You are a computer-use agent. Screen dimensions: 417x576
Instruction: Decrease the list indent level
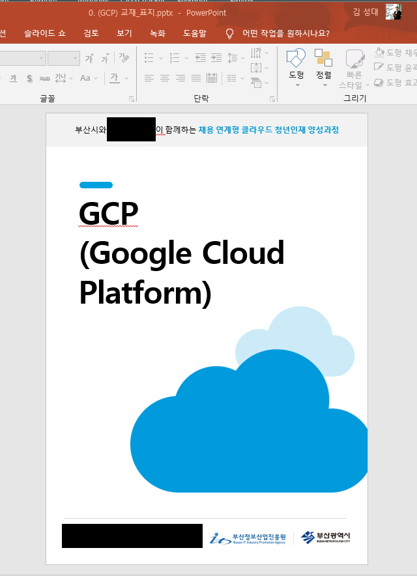[x=200, y=58]
